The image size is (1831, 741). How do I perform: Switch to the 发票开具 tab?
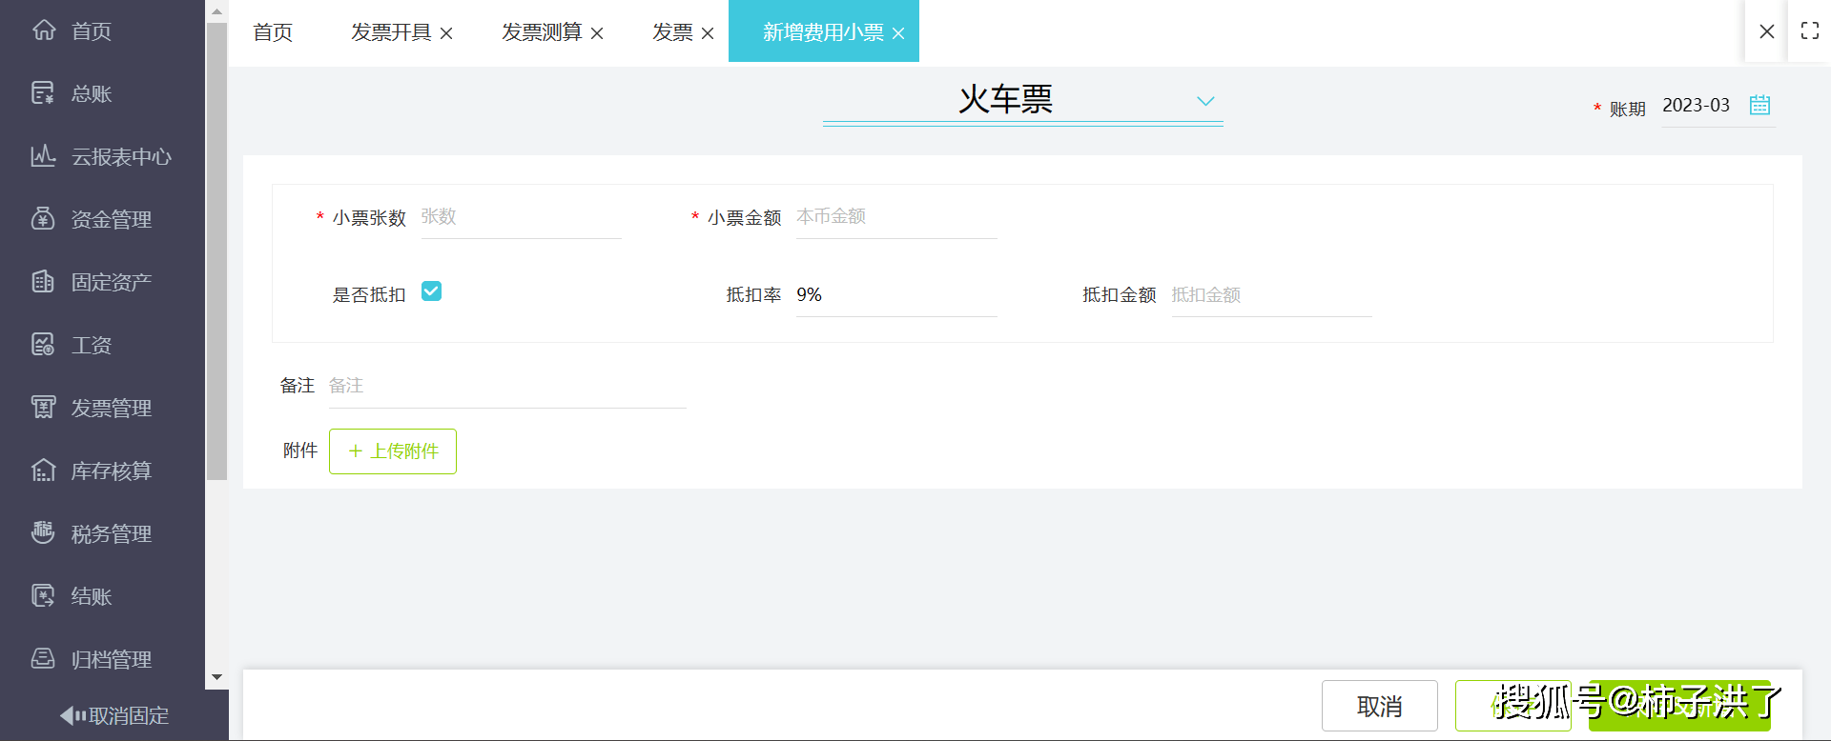point(391,32)
